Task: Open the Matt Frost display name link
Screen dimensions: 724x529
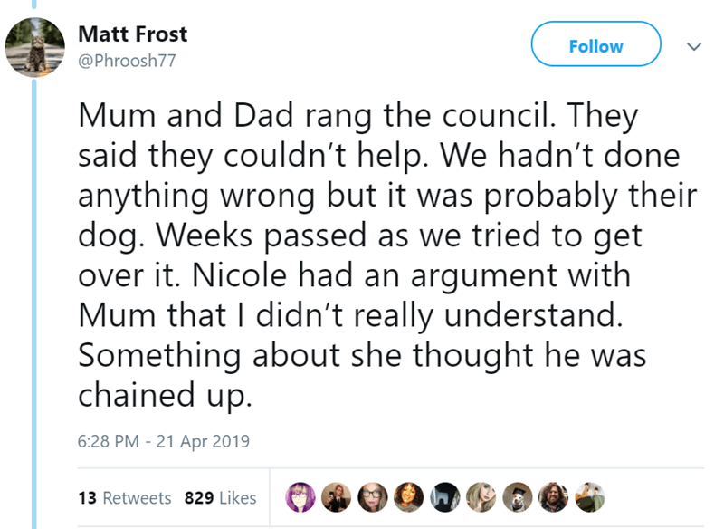Action: click(133, 34)
